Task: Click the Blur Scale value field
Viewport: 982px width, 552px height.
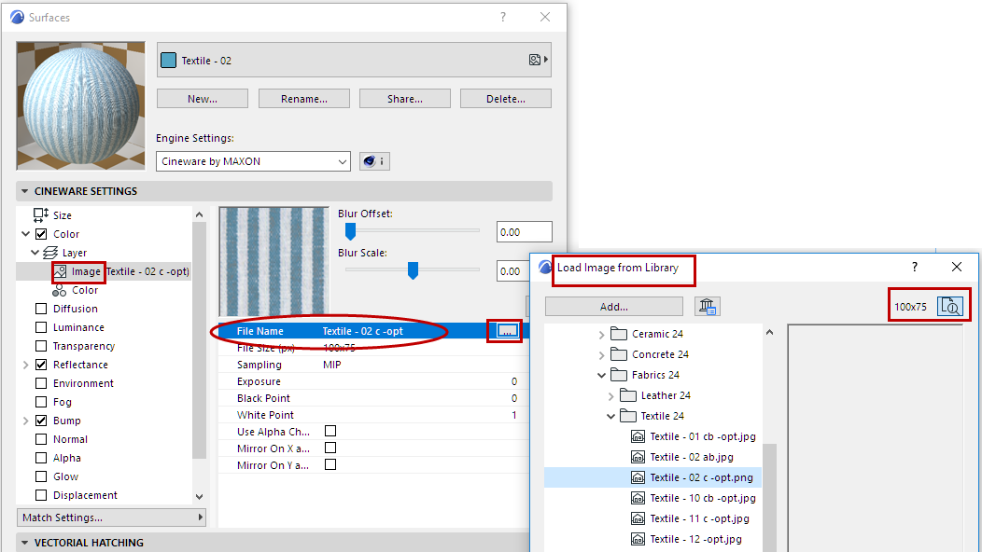Action: (x=512, y=271)
